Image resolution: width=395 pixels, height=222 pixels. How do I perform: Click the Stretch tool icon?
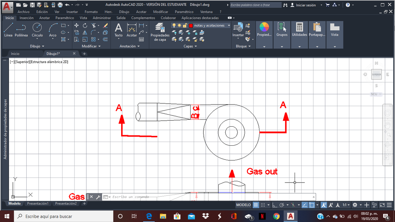coord(76,39)
